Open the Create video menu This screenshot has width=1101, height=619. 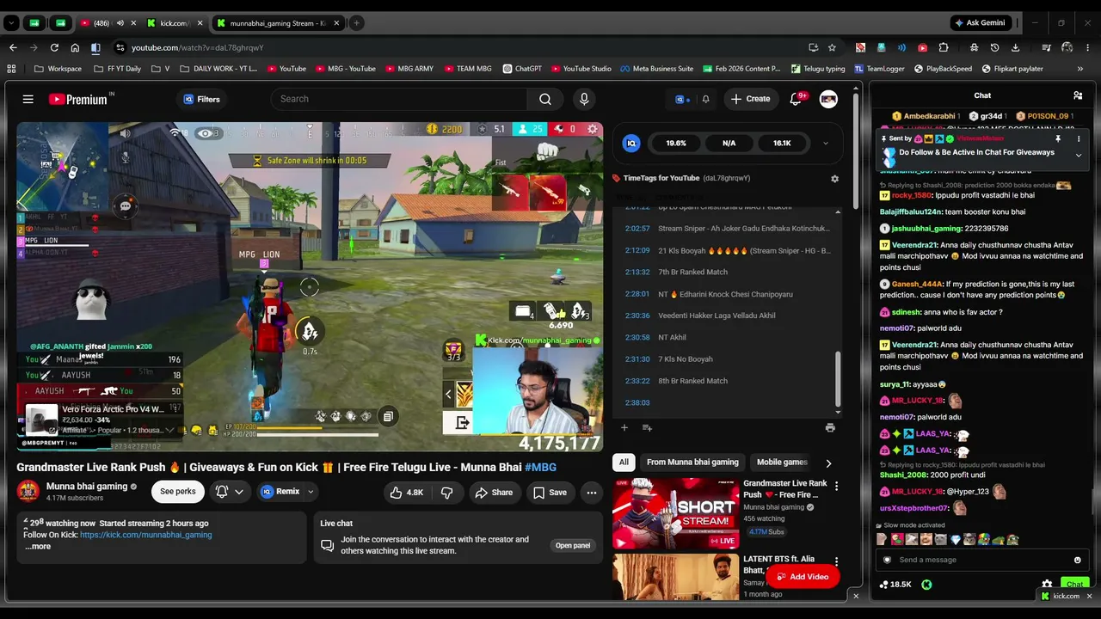(x=751, y=99)
